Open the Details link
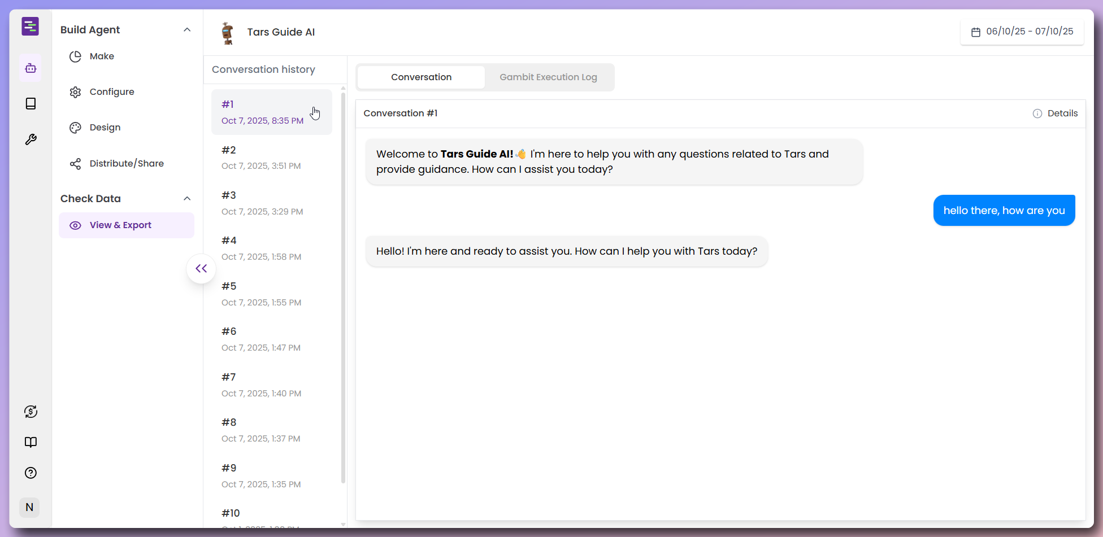This screenshot has width=1103, height=537. tap(1055, 113)
